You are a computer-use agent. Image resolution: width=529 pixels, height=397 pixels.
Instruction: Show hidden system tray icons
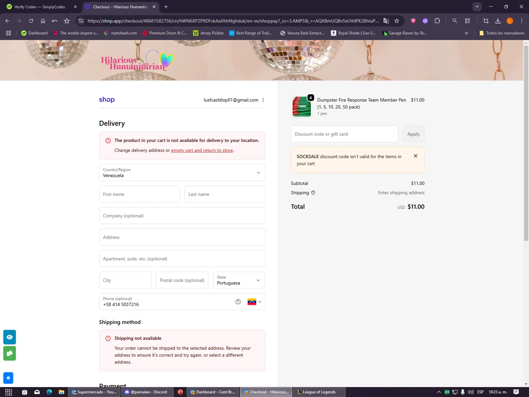pos(439,392)
